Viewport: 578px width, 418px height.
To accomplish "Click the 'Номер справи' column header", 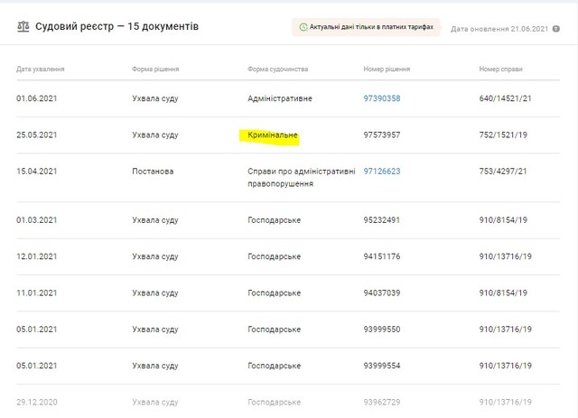I will tap(500, 69).
